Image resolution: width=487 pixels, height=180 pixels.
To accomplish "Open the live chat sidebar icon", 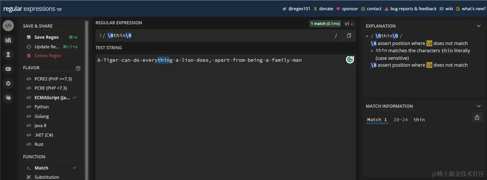I will [x=8, y=98].
